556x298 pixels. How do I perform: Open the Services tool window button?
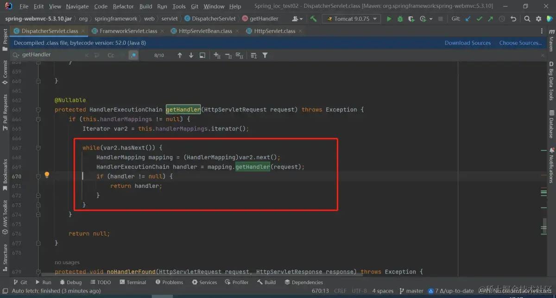click(204, 282)
